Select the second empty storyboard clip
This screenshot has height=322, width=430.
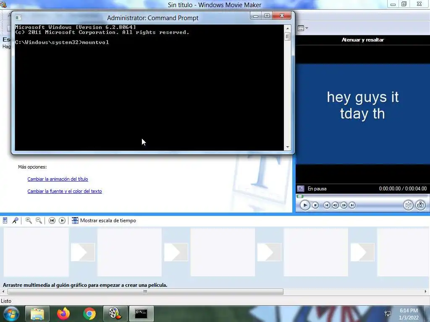tap(129, 252)
